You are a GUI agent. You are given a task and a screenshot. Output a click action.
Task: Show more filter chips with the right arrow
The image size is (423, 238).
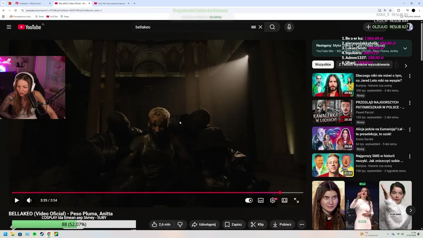tap(406, 65)
